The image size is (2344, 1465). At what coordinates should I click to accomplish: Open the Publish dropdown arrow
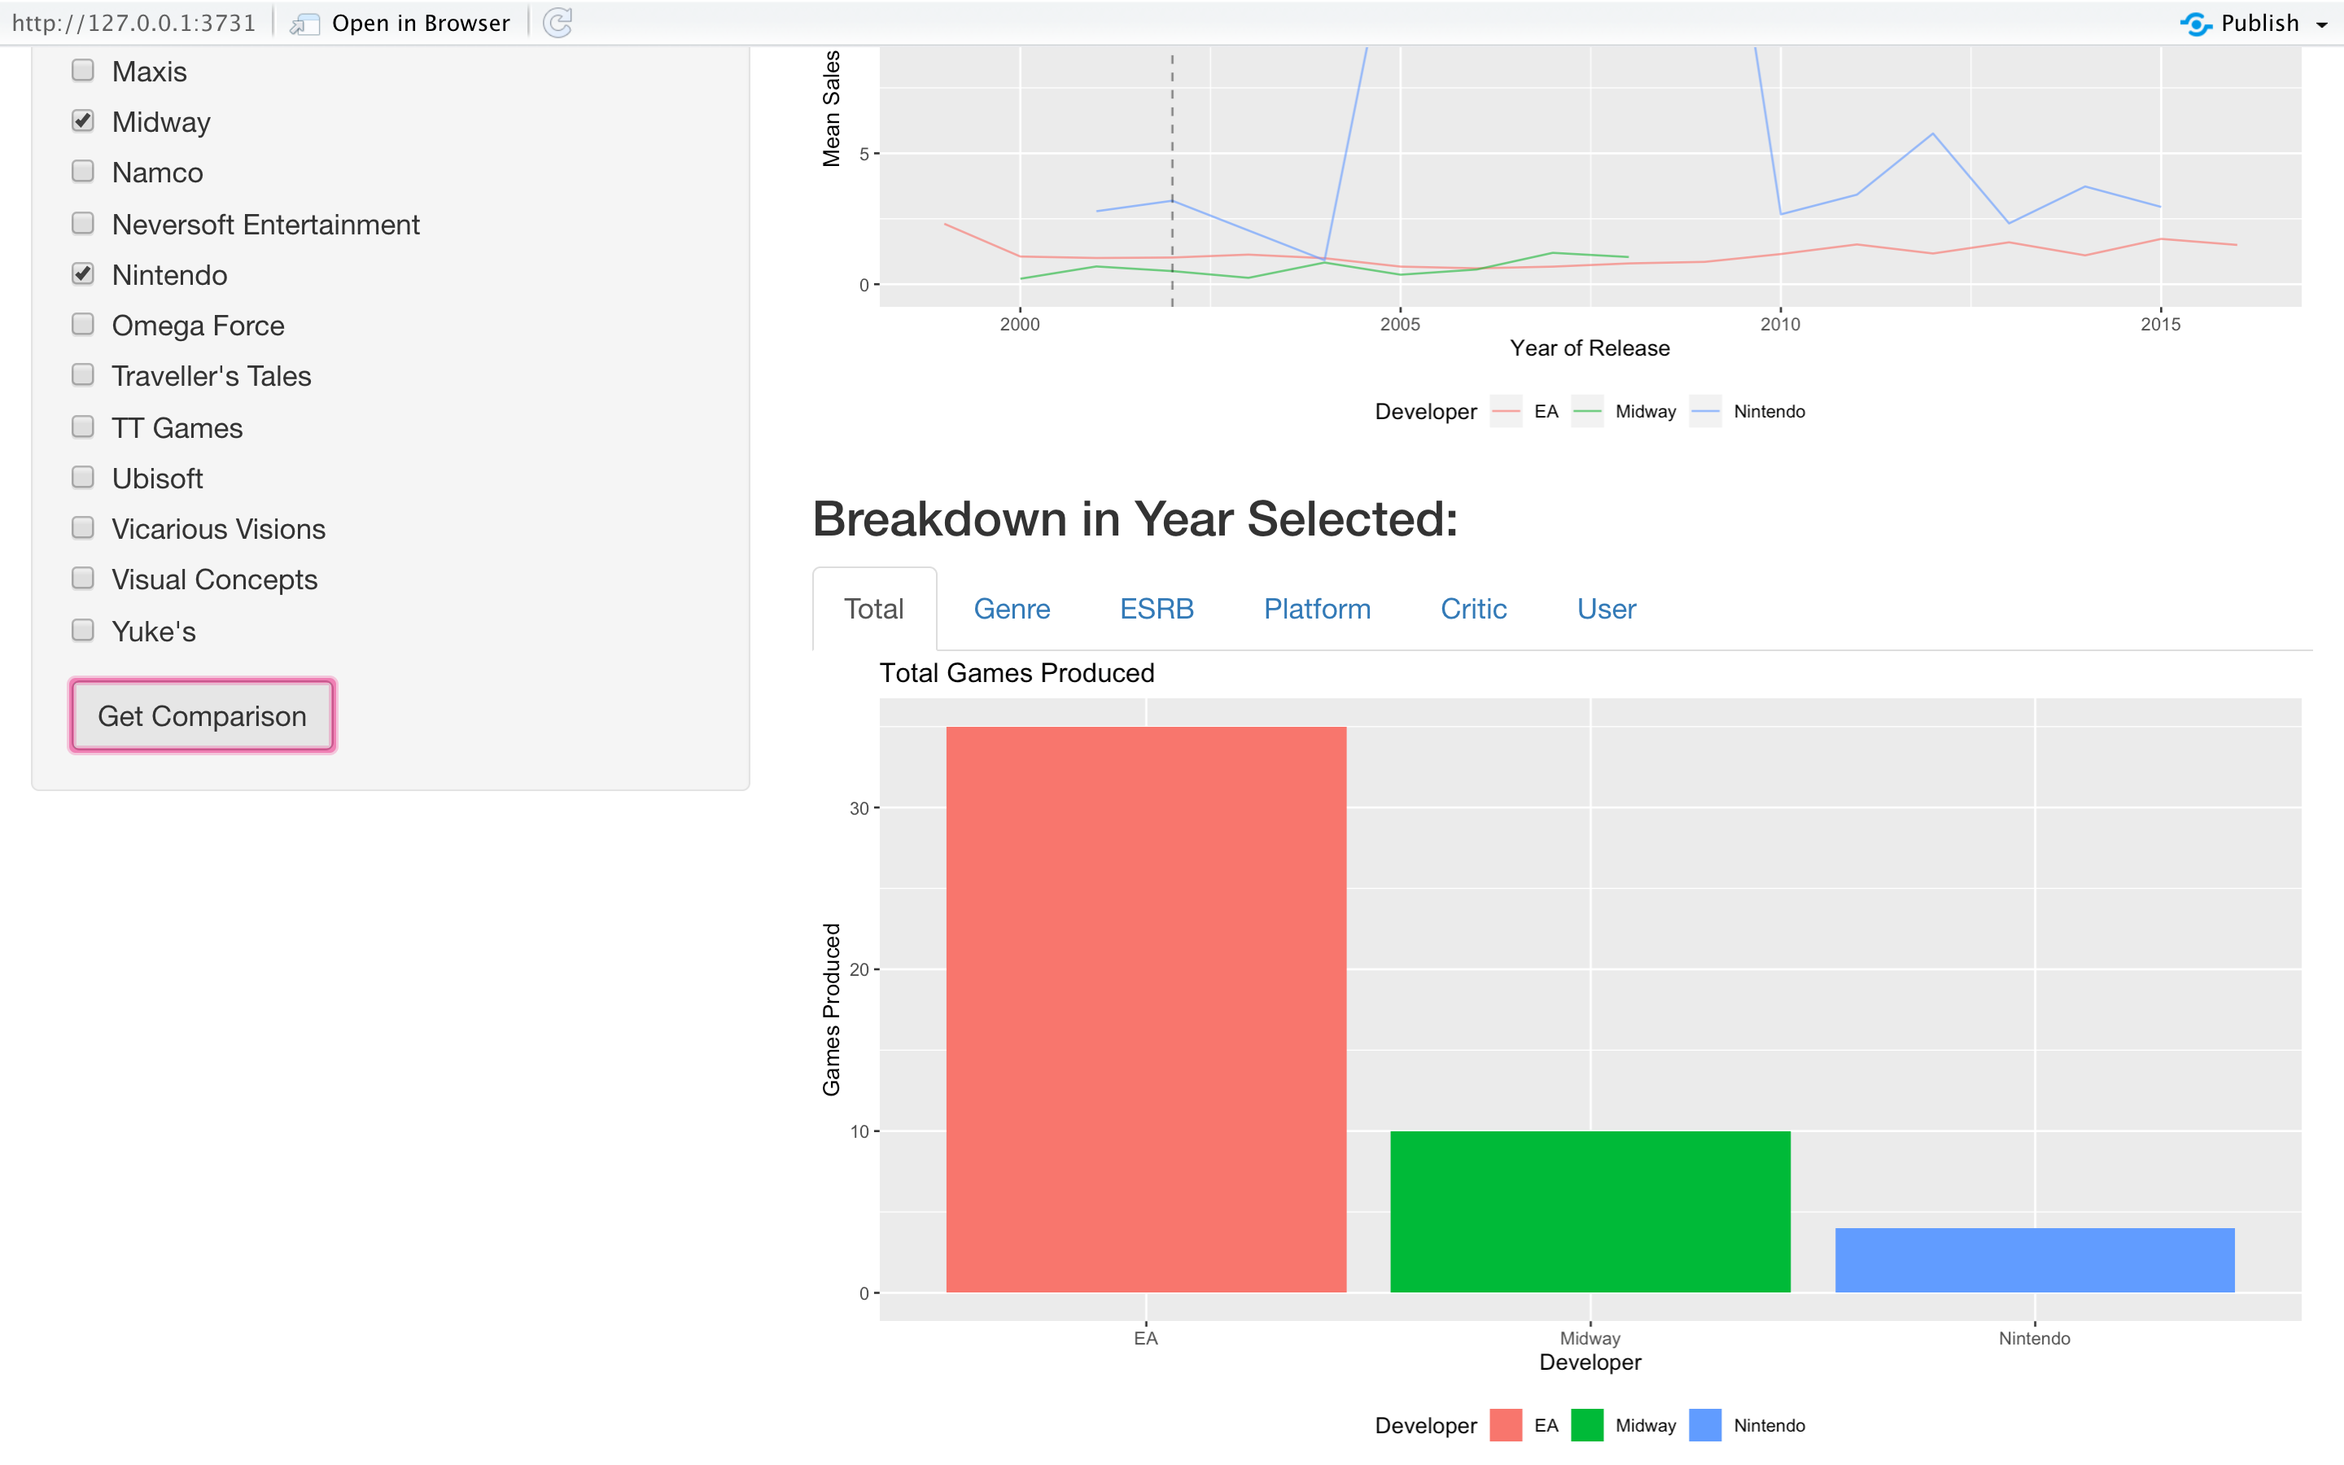pos(2322,25)
